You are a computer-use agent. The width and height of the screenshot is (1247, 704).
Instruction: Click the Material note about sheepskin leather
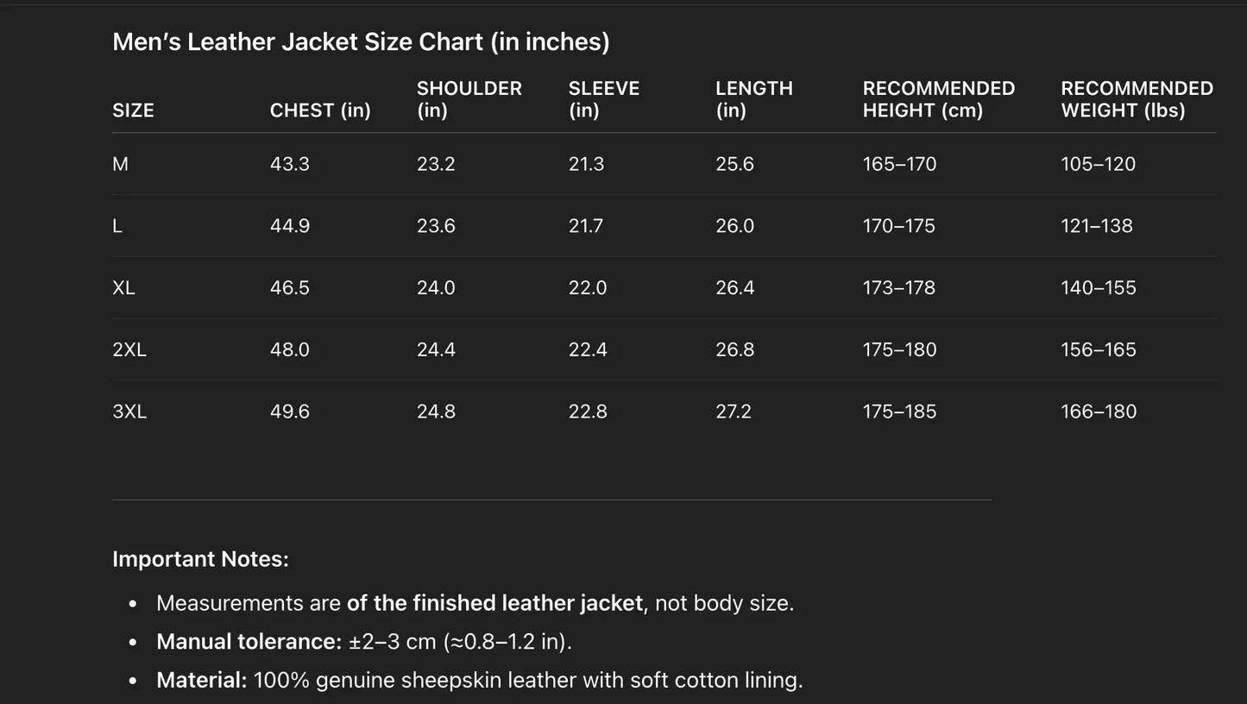click(x=479, y=680)
